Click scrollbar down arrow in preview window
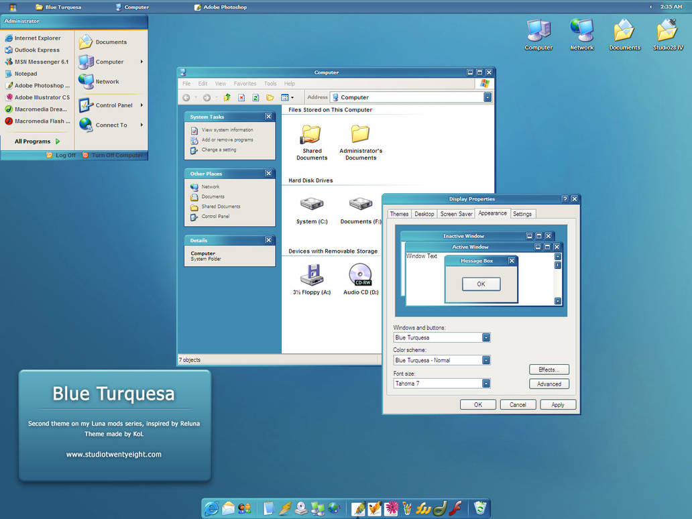The height and width of the screenshot is (519, 692). pyautogui.click(x=558, y=301)
